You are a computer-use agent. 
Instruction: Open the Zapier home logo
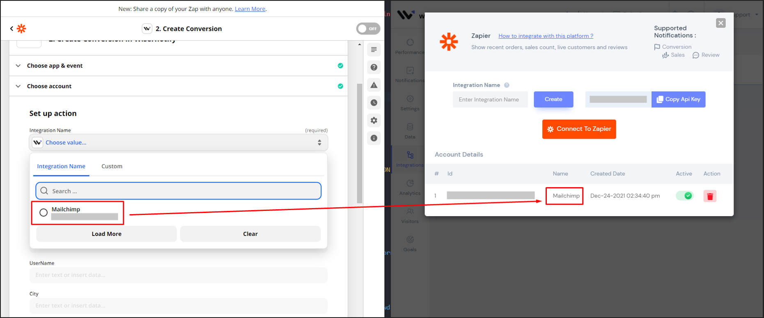click(x=21, y=28)
